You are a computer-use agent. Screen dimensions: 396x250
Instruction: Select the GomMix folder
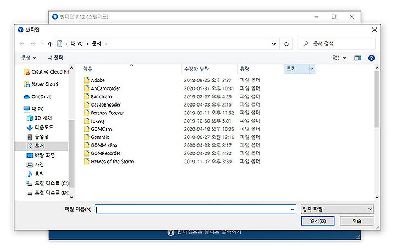pos(96,137)
